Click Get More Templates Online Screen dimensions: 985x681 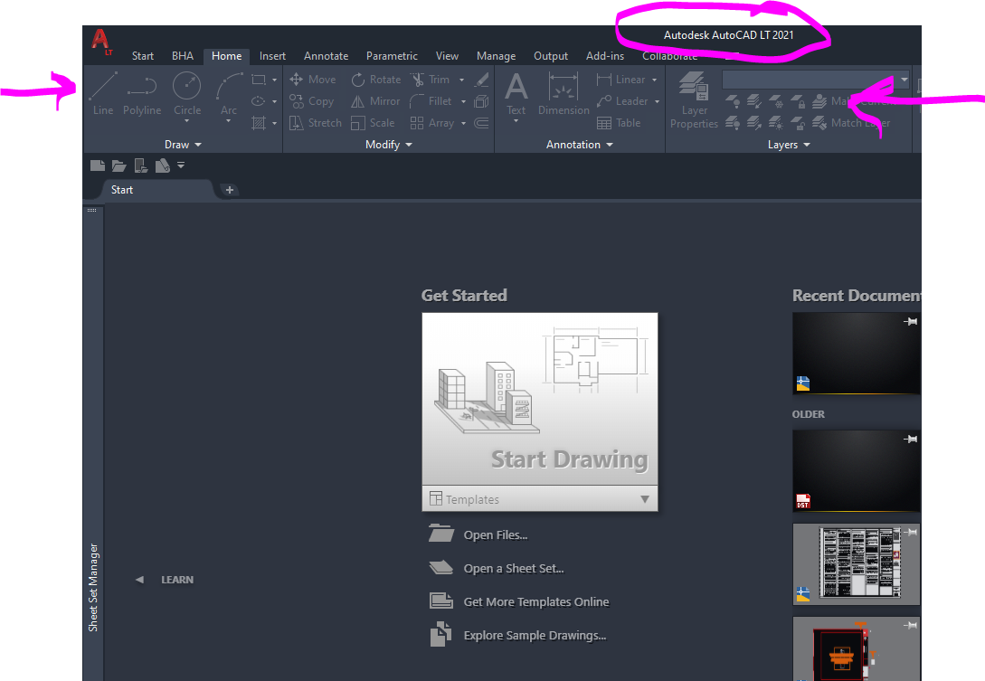coord(535,602)
